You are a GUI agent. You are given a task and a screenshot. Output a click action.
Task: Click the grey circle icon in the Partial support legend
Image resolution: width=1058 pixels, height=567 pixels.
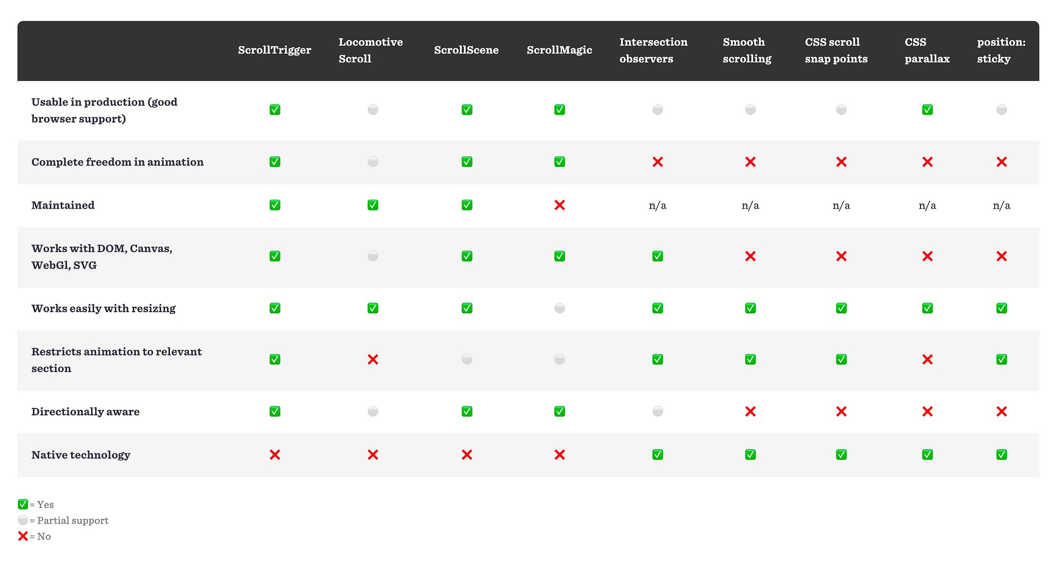23,520
